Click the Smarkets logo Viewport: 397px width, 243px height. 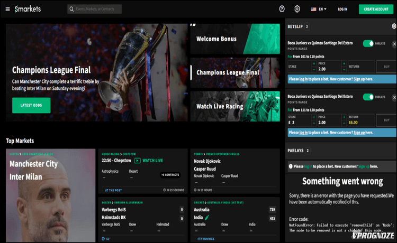28,9
